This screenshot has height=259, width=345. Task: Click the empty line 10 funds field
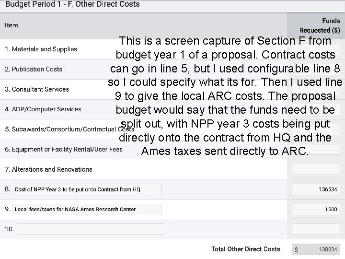pos(316,229)
